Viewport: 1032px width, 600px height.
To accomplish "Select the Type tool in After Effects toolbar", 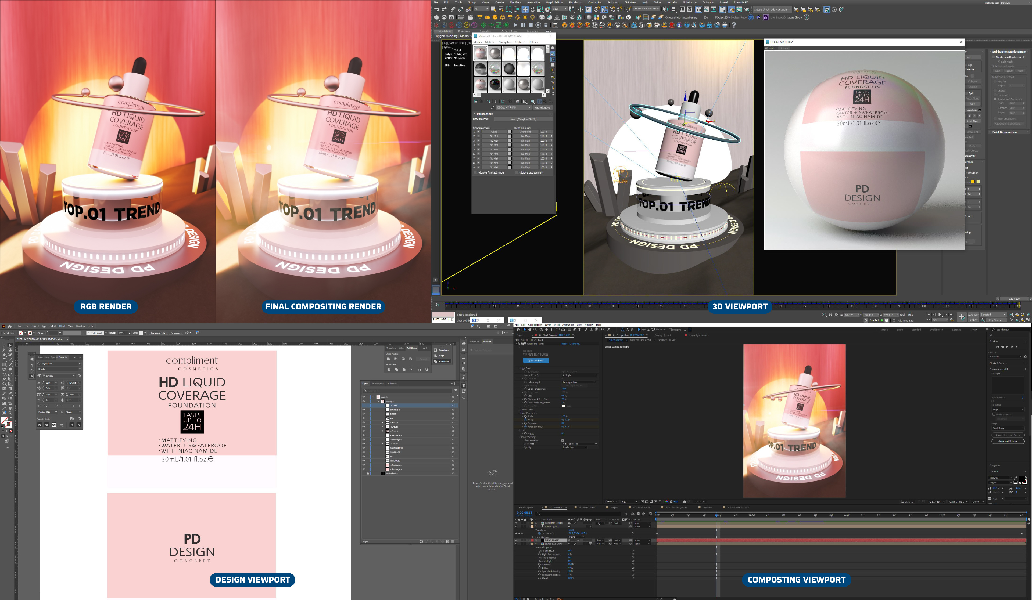I will point(579,330).
